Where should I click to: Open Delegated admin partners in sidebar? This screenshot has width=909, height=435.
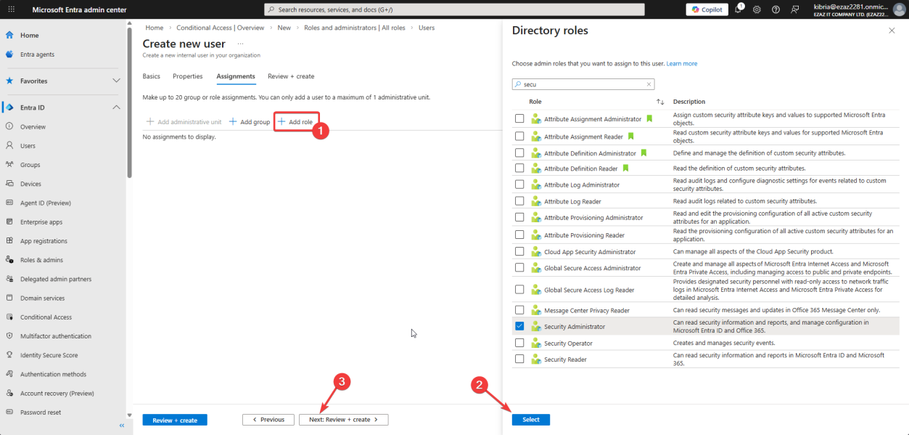point(56,279)
